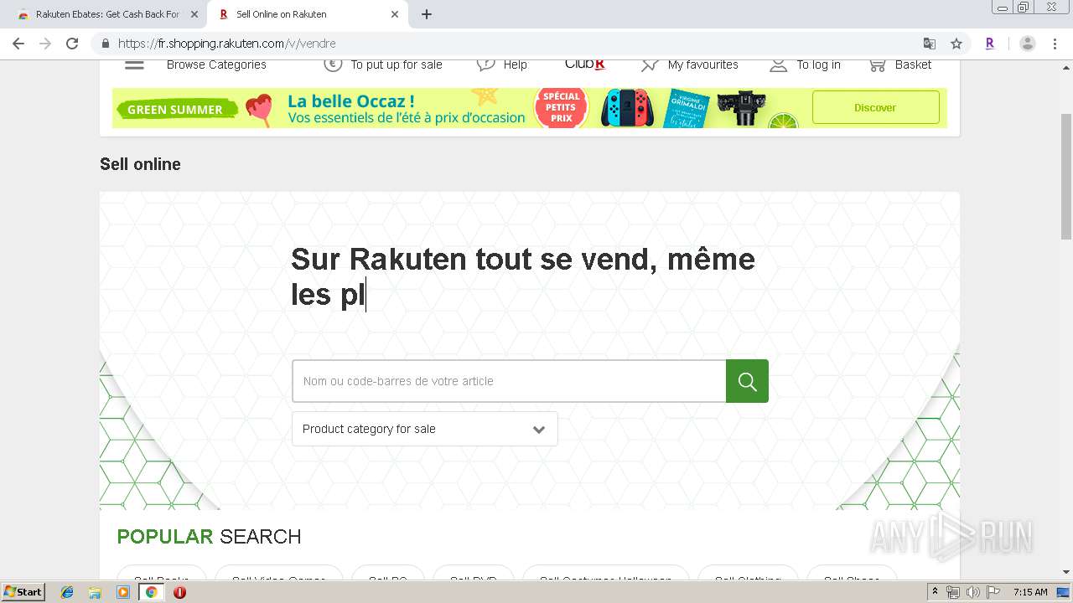Click the Help speech bubble icon
Screen dimensions: 1073x603
[485, 64]
